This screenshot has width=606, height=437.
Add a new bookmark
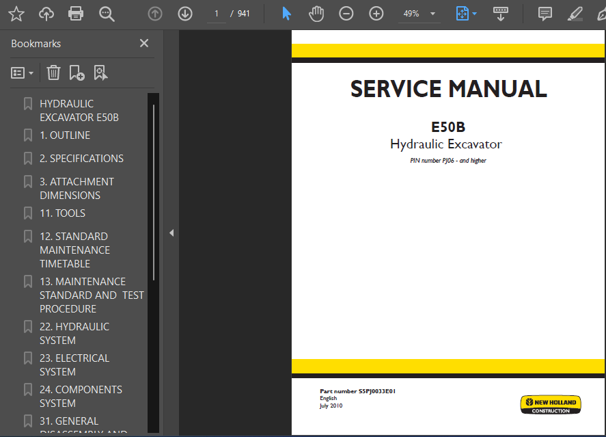click(x=77, y=72)
